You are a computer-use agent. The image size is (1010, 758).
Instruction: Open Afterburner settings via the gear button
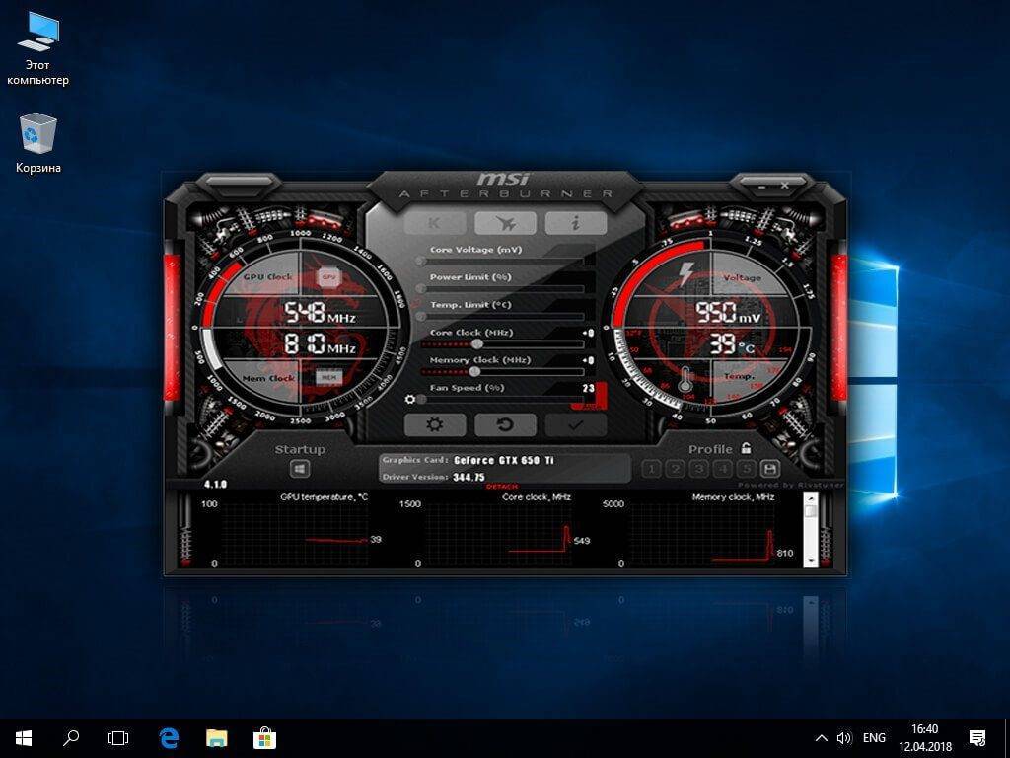coord(435,424)
